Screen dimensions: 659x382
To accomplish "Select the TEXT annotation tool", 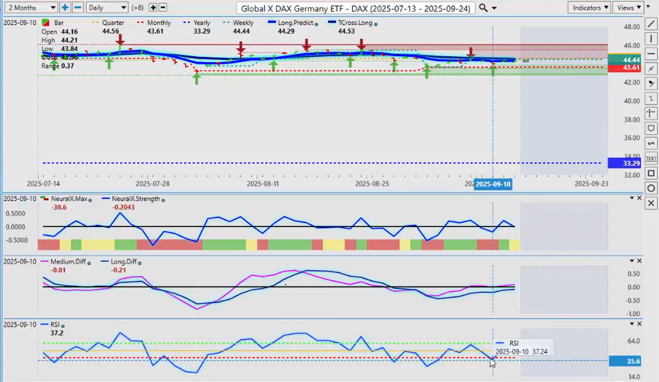I will click(651, 158).
